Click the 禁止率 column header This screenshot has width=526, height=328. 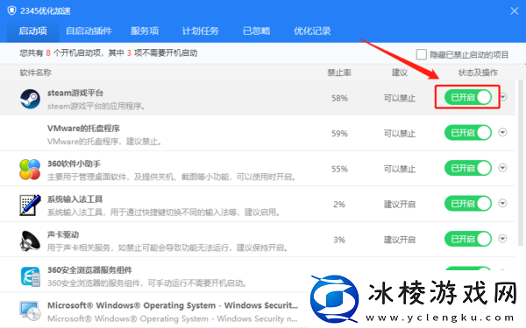[x=339, y=73]
